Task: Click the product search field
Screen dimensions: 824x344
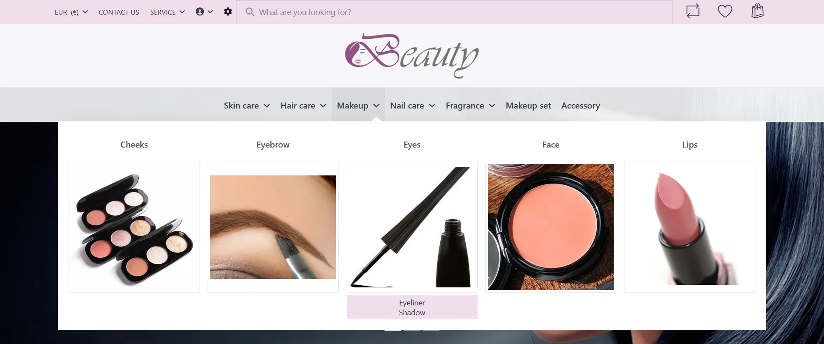Action: (454, 12)
